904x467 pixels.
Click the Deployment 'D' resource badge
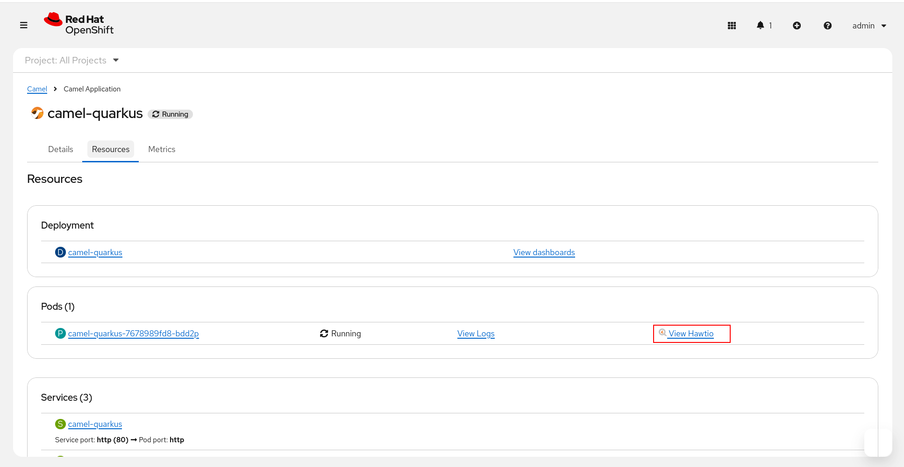click(60, 252)
